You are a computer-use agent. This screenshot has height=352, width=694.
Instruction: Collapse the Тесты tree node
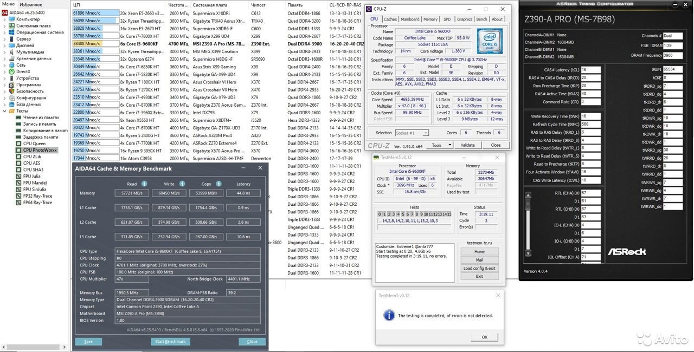(x=4, y=111)
